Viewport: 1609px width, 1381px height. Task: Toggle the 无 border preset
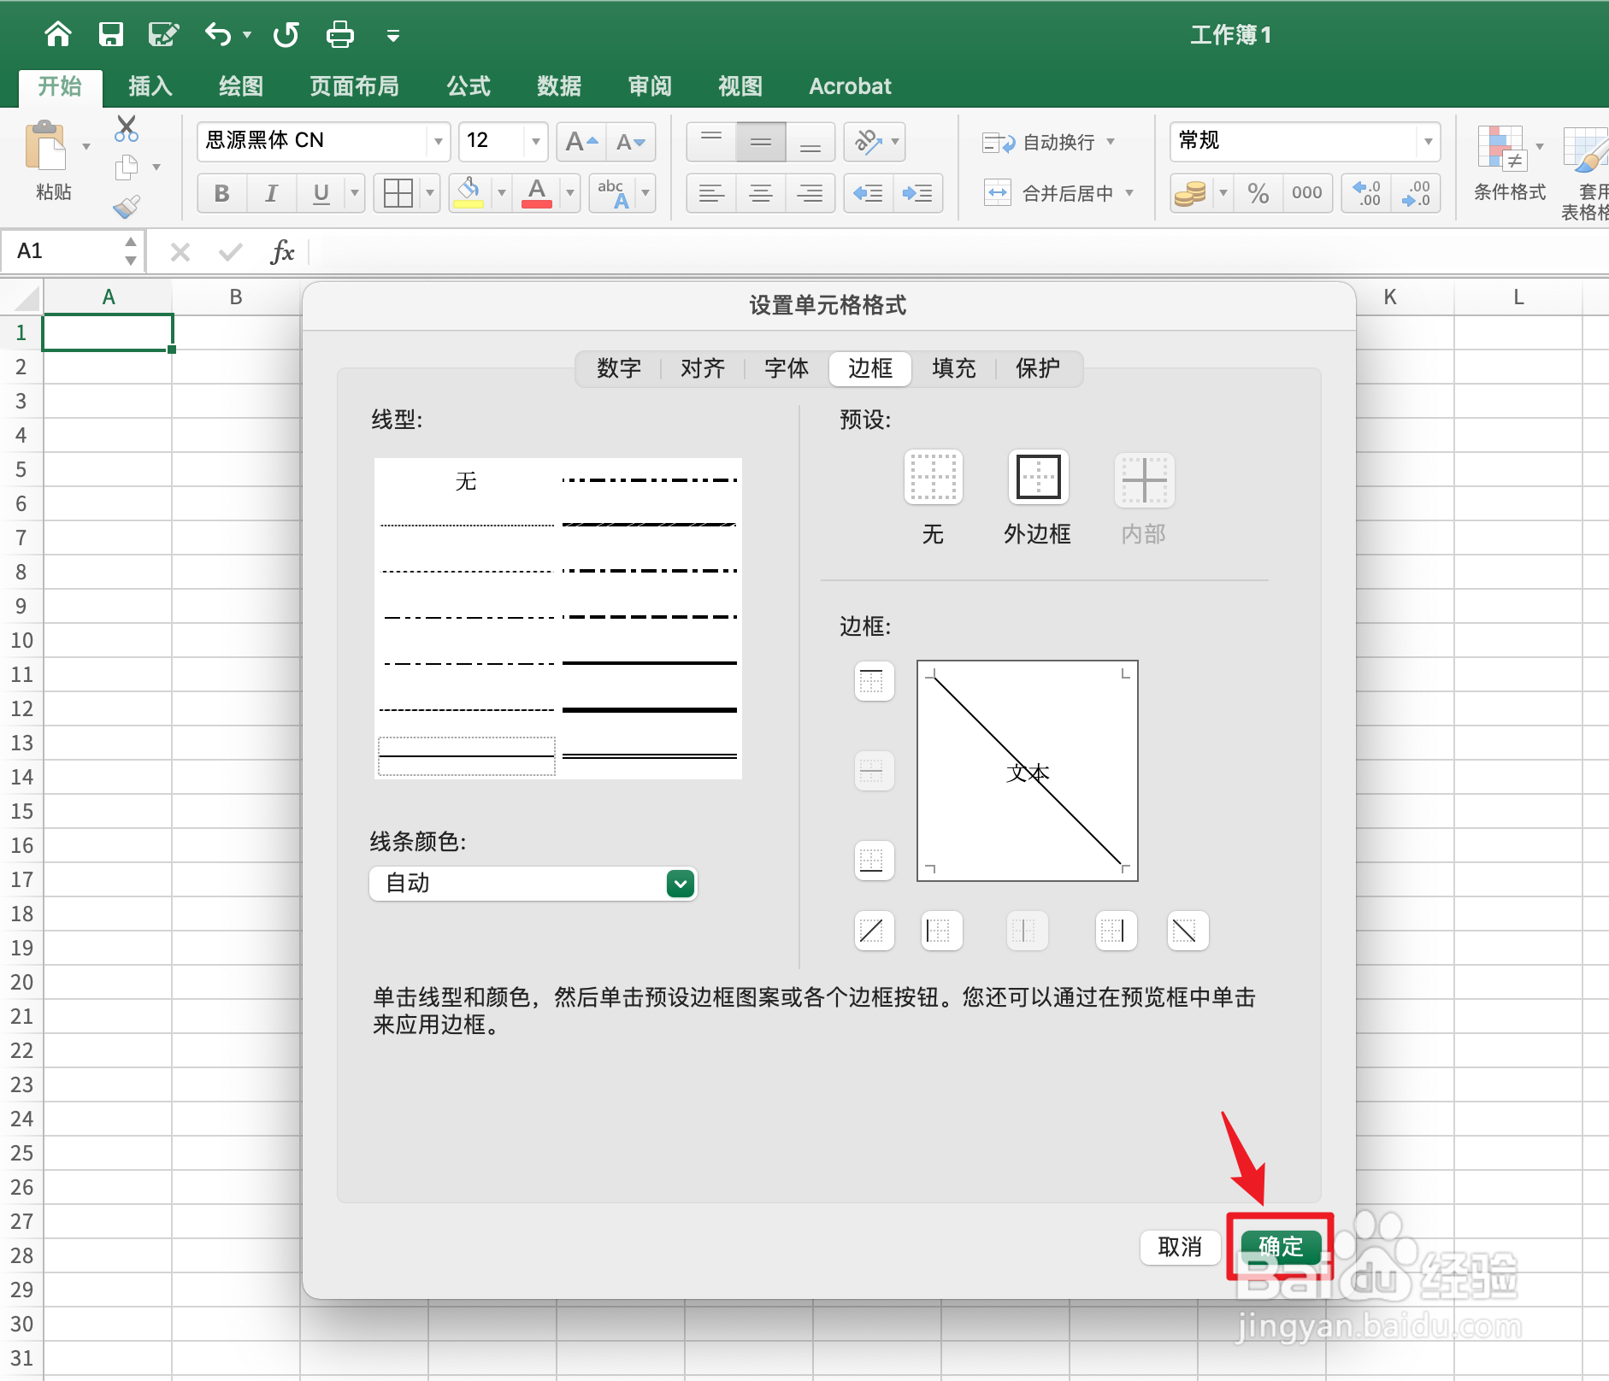point(932,479)
